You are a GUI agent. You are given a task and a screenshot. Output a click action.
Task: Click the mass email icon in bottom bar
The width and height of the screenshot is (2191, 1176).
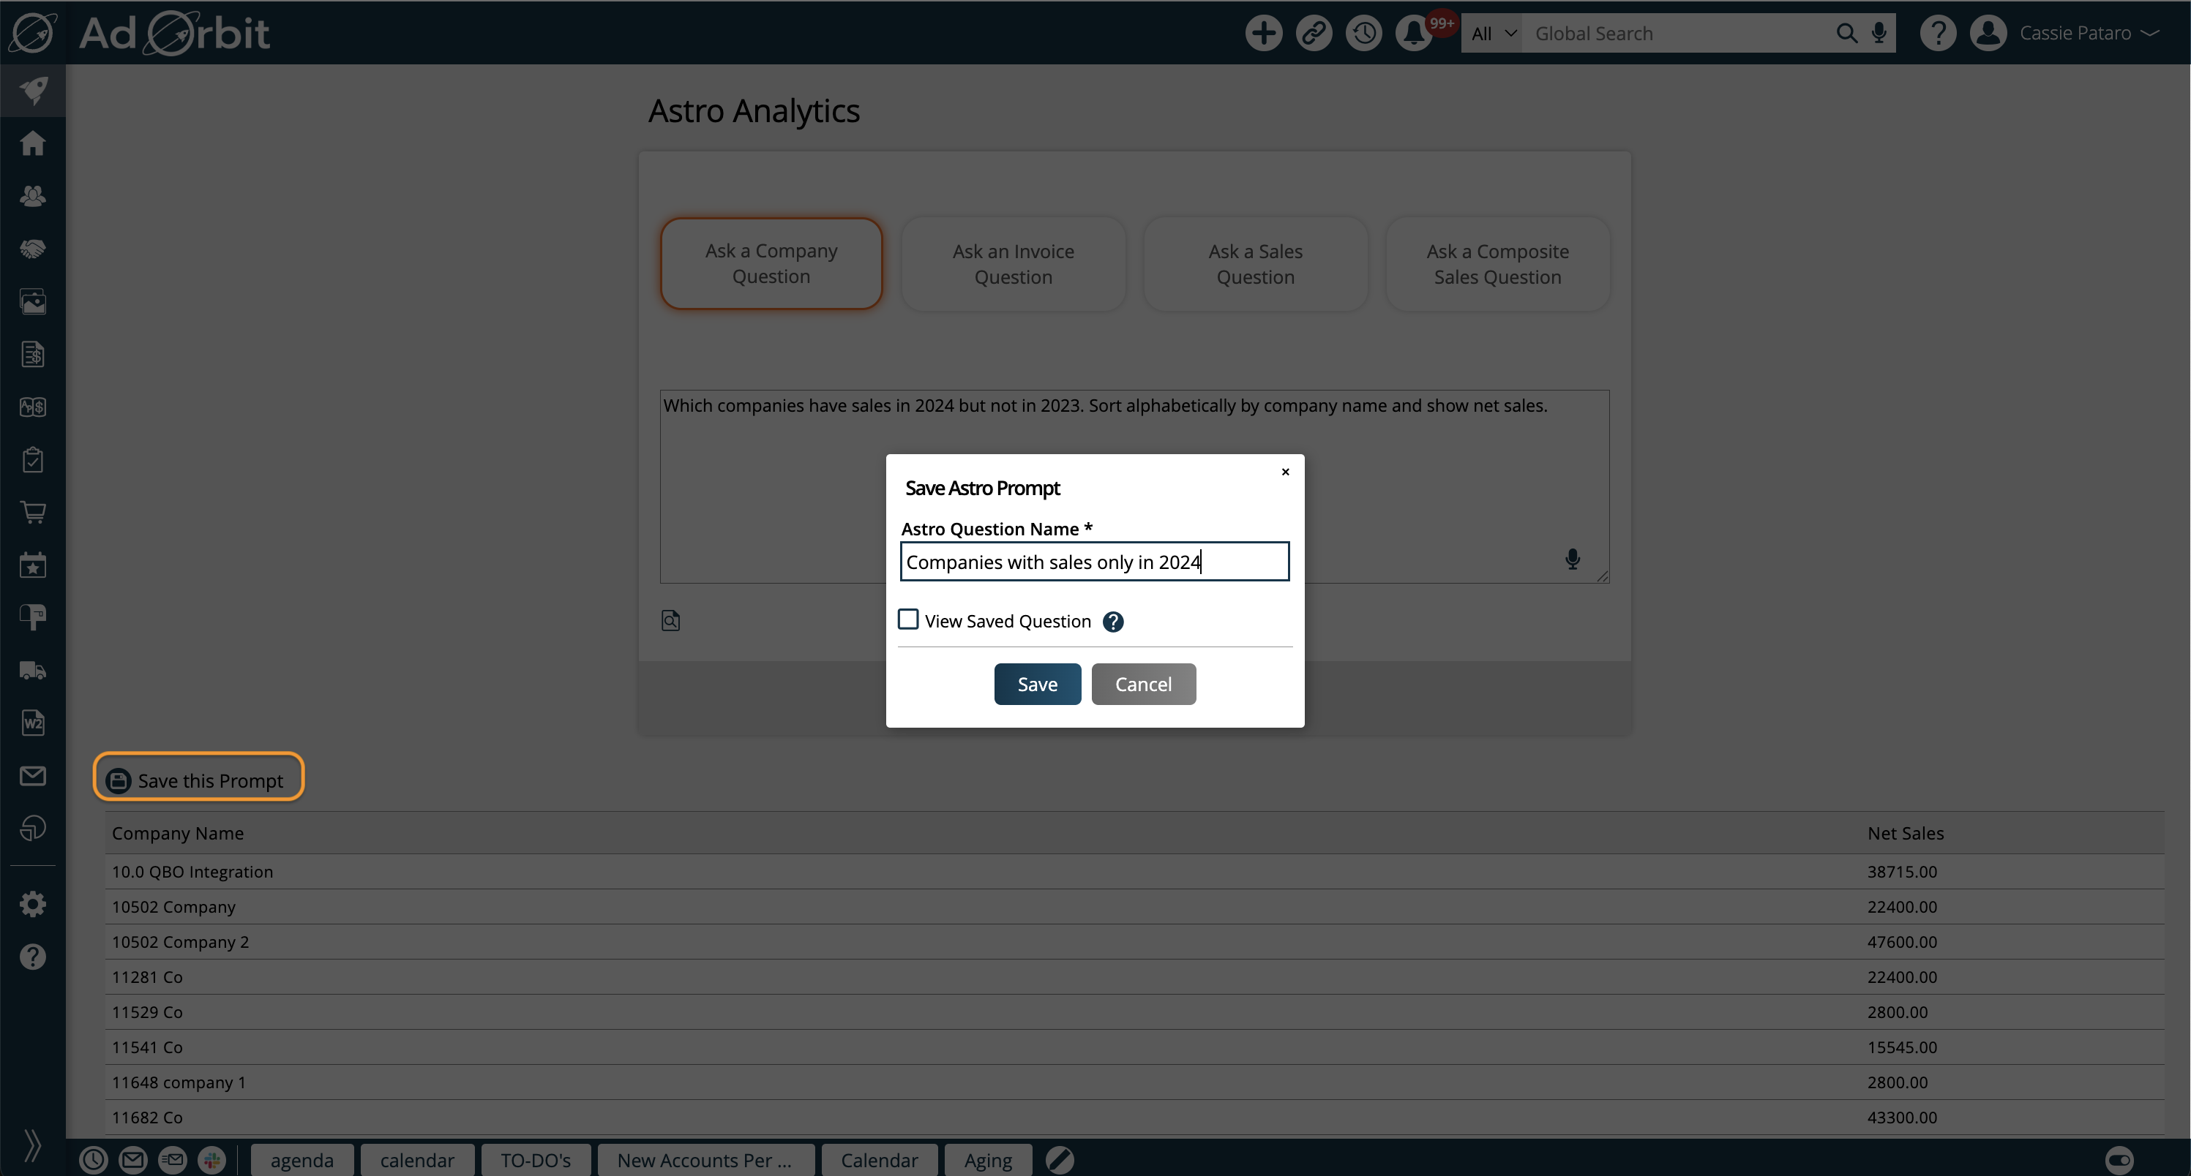pos(173,1160)
